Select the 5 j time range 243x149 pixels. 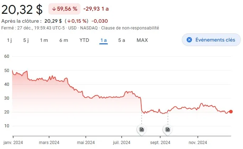coord(26,40)
